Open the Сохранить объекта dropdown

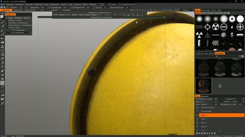pos(112,15)
